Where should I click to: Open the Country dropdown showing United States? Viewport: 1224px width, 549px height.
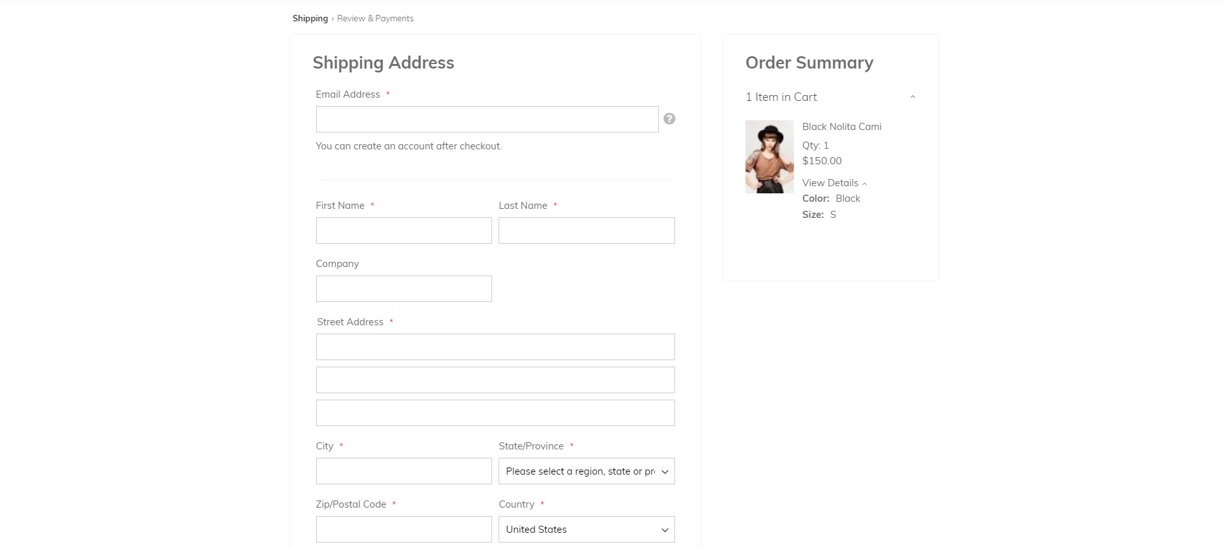tap(586, 530)
